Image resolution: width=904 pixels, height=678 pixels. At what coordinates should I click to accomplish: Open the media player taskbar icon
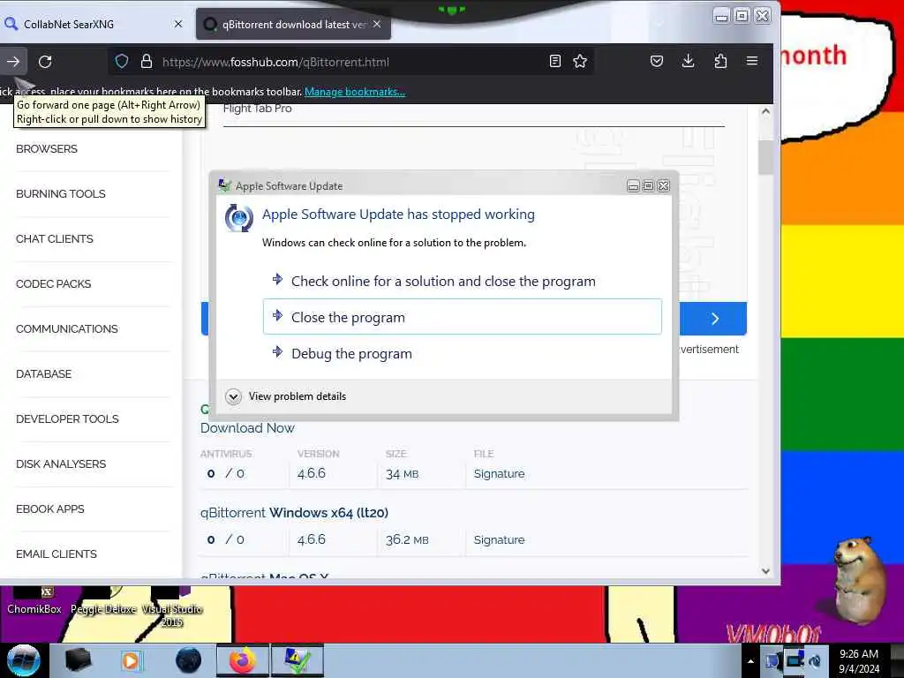(131, 660)
